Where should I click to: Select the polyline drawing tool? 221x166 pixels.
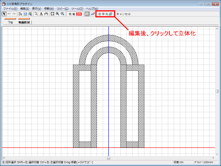click(36, 14)
